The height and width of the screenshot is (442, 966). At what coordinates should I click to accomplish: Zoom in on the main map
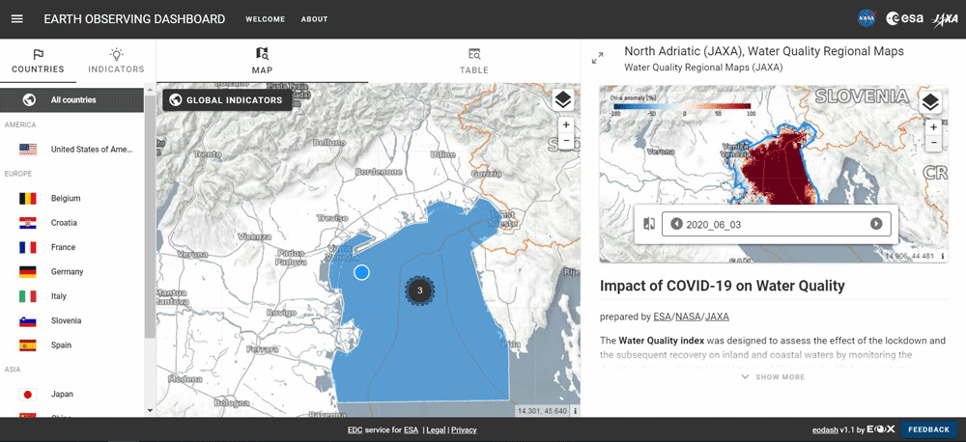pyautogui.click(x=566, y=124)
